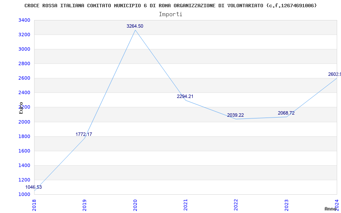
Task: Click the y-axis value 1400
Action: pyautogui.click(x=24, y=165)
